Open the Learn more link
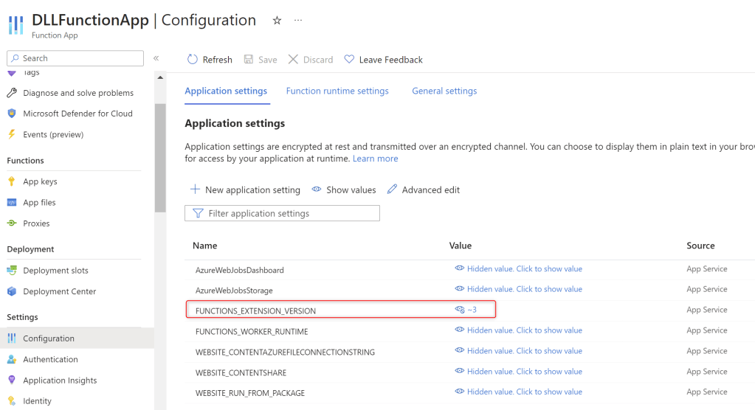 coord(375,159)
